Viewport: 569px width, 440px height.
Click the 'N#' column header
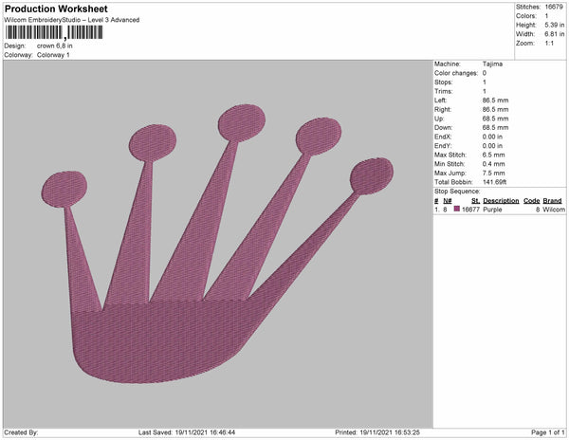point(448,201)
